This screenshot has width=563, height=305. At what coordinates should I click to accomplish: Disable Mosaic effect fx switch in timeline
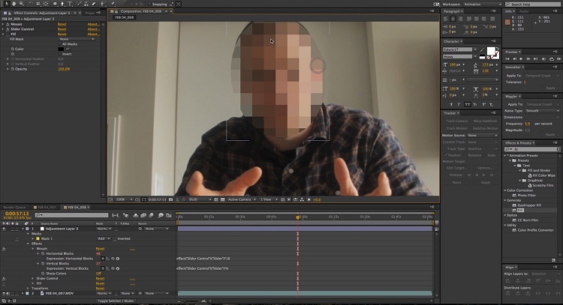pos(4,249)
